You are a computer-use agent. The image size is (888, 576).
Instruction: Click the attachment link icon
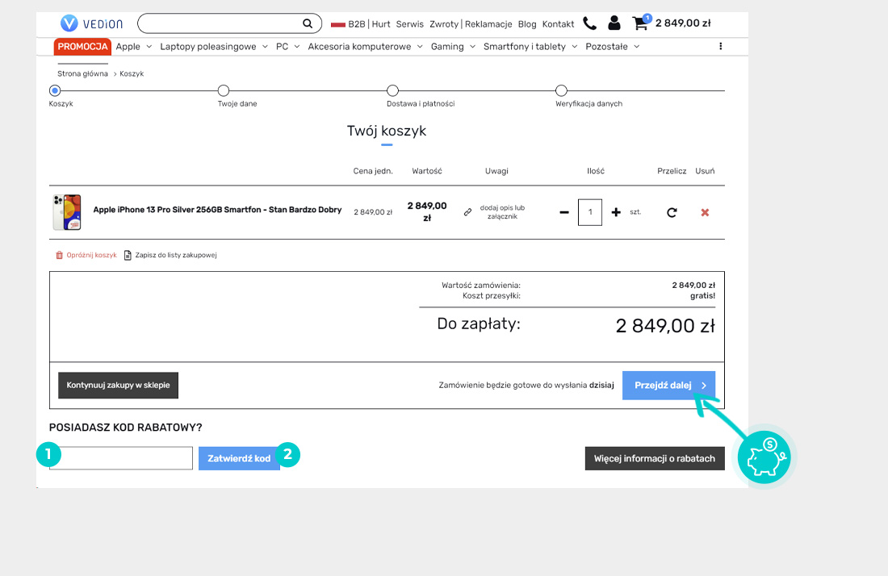[x=467, y=212]
